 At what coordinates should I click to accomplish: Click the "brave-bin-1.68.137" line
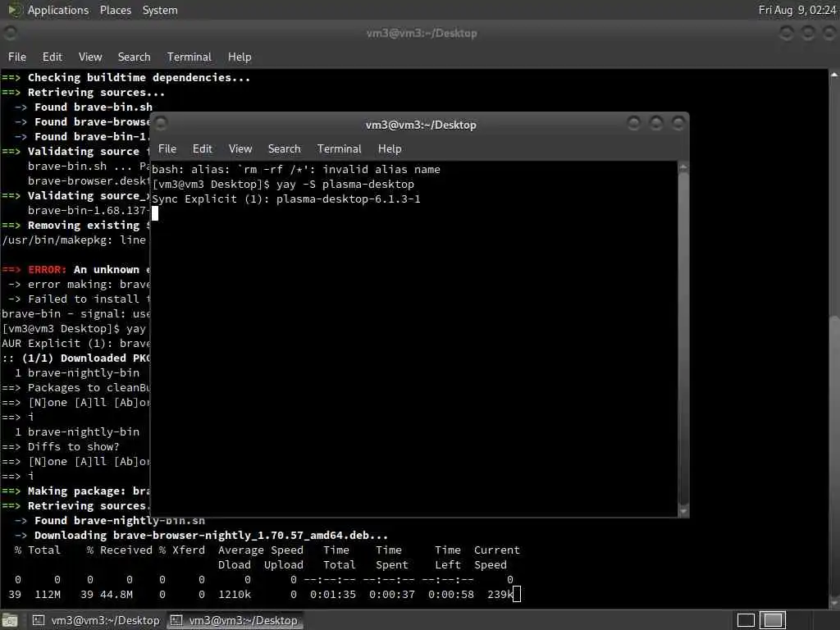[87, 211]
